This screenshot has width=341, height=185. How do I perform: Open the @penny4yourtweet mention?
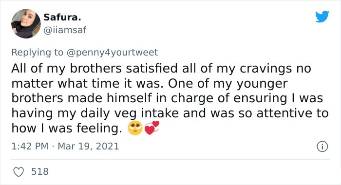pos(112,53)
